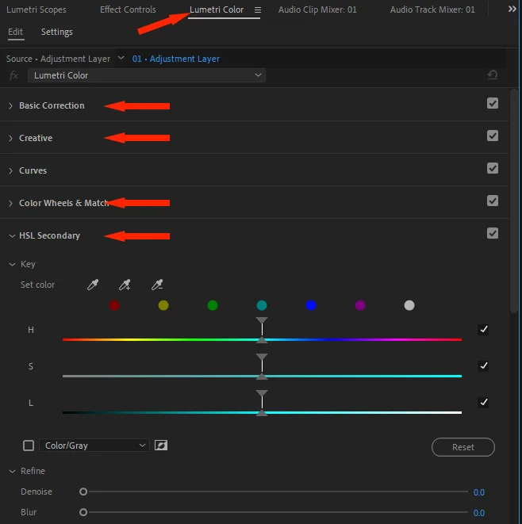
Task: Click the panel's vertical scrollbar
Action: tap(514, 201)
